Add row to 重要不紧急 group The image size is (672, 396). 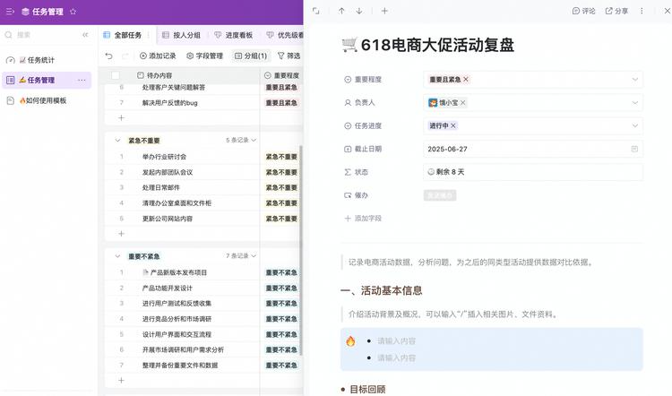(121, 380)
